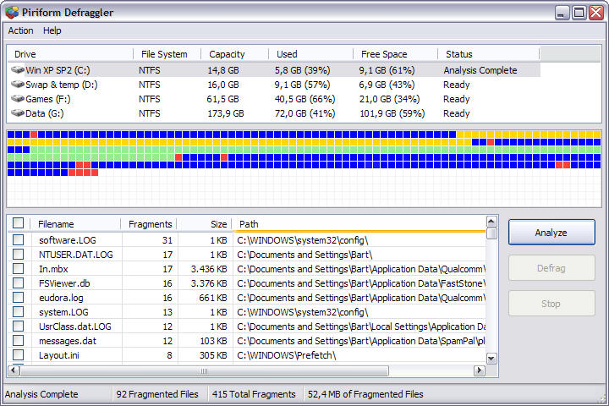Click the 173,9 GB capacity value

pos(226,113)
